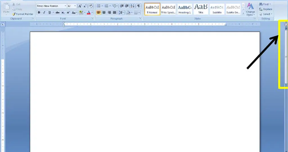Image resolution: width=288 pixels, height=152 pixels.
Task: Click the Numbering list button
Action: click(x=106, y=6)
